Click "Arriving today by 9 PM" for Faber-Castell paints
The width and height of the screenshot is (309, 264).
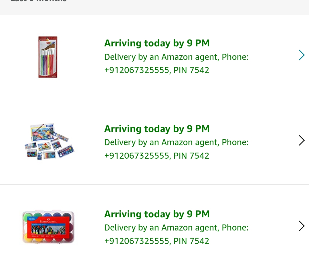tap(157, 214)
